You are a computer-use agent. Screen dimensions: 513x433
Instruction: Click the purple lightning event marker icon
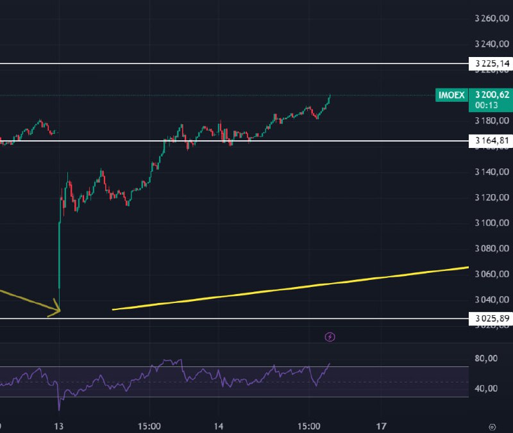[330, 336]
